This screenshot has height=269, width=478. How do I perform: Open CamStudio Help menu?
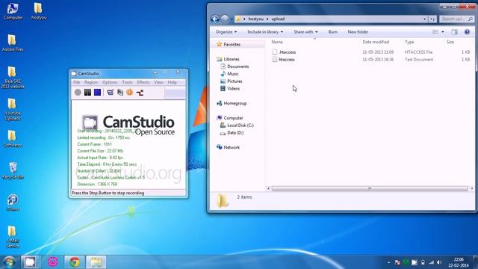[172, 82]
